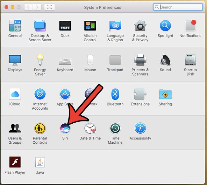Go forward with the right arrow button

point(37,7)
